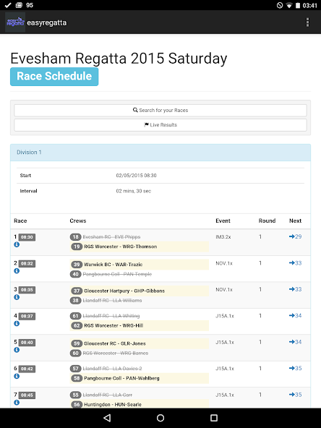Follow next race link 34 for race 4
The image size is (321, 428).
[x=296, y=315]
